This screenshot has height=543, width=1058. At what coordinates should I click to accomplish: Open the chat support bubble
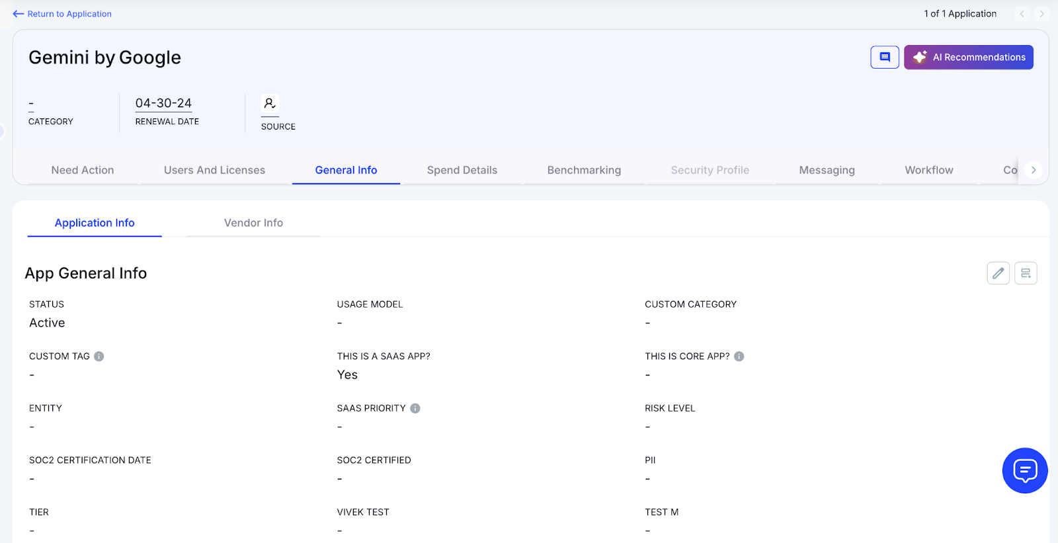click(1025, 471)
